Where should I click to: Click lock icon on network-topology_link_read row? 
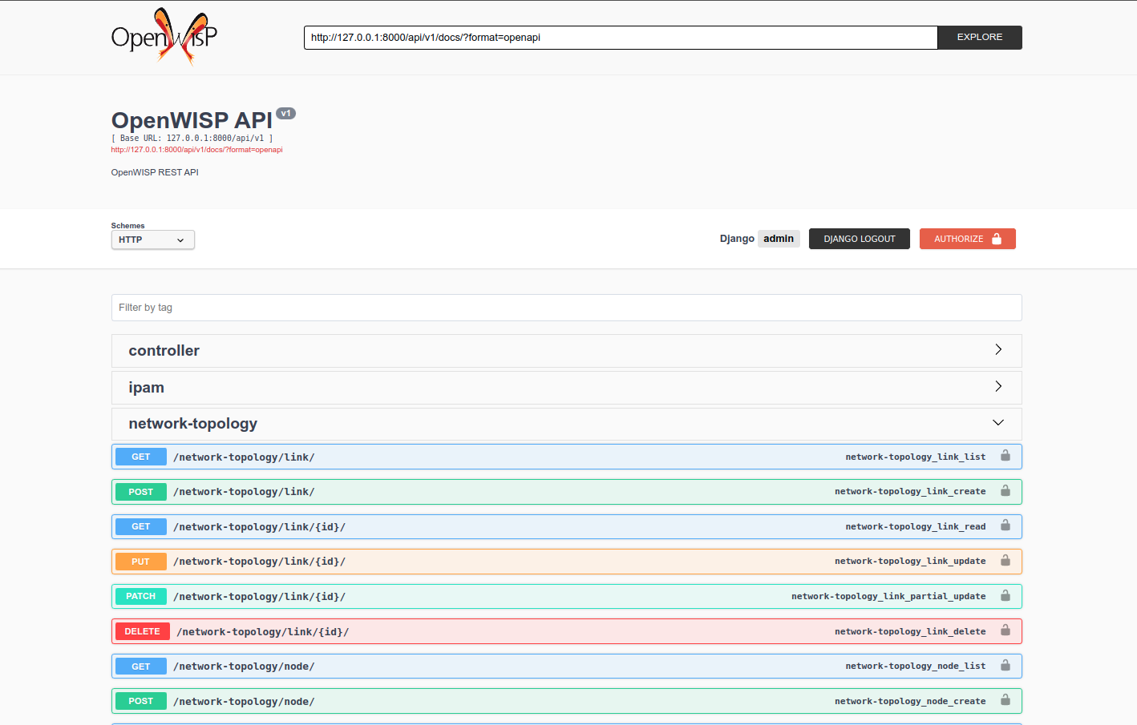tap(1005, 526)
